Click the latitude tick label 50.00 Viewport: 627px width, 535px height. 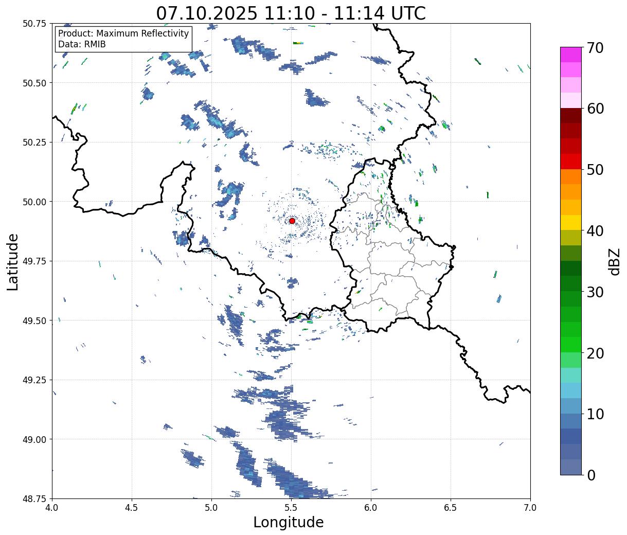(x=34, y=202)
